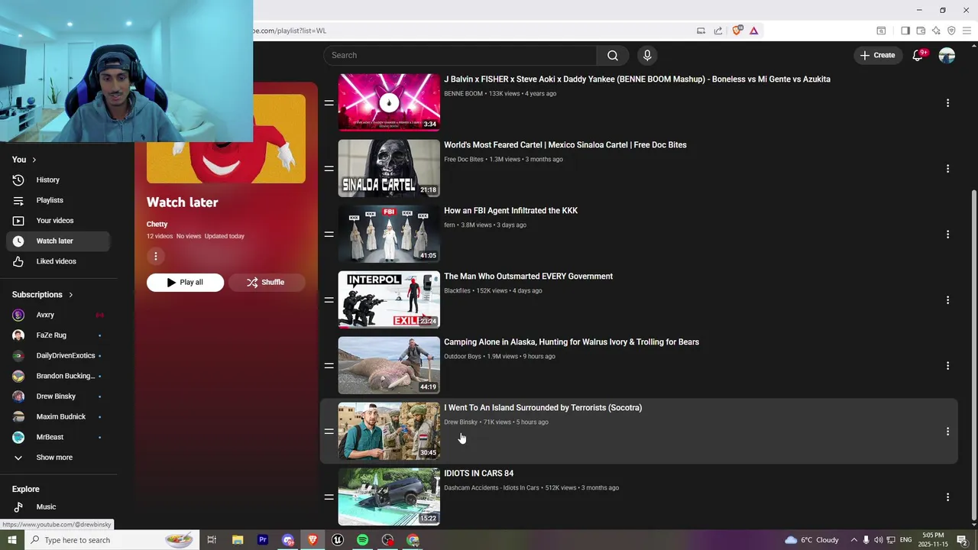
Task: Click in the YouTube Search field
Action: pos(460,55)
